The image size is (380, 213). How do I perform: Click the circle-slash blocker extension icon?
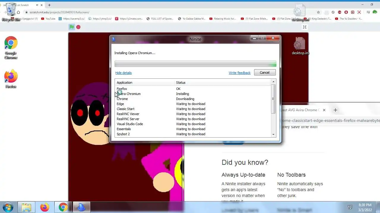pos(333,12)
